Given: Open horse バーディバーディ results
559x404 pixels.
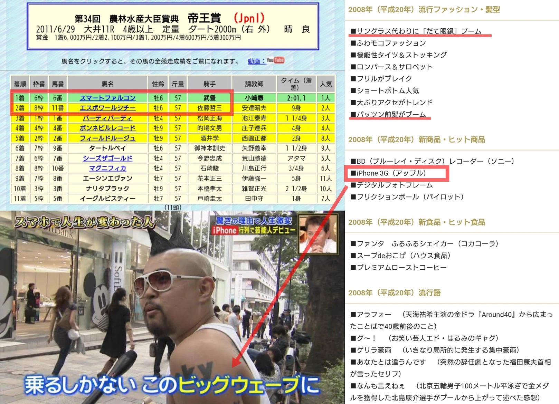Looking at the screenshot, I should (x=107, y=118).
